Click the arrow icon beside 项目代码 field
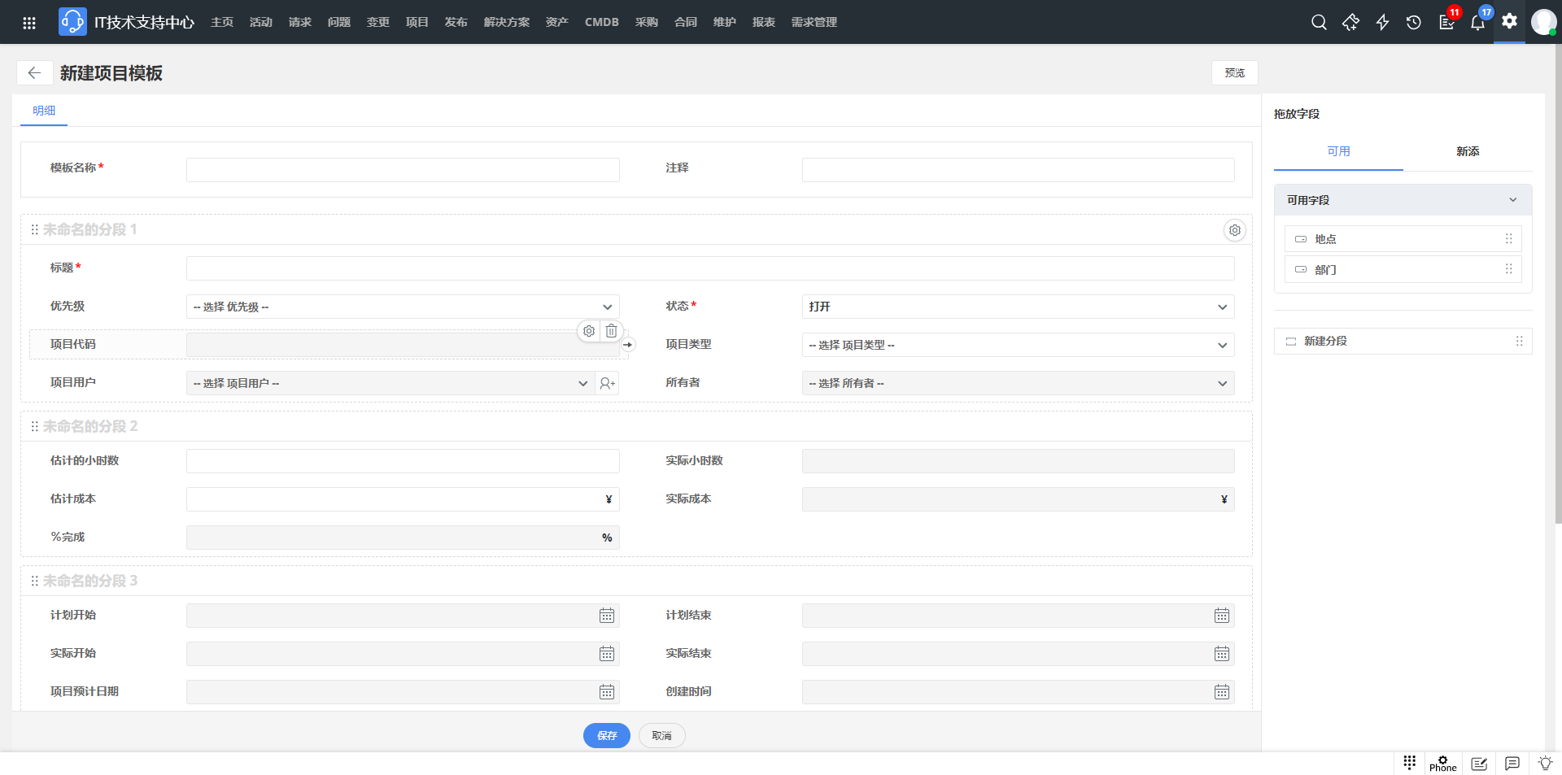Viewport: 1562px width, 775px height. [627, 345]
